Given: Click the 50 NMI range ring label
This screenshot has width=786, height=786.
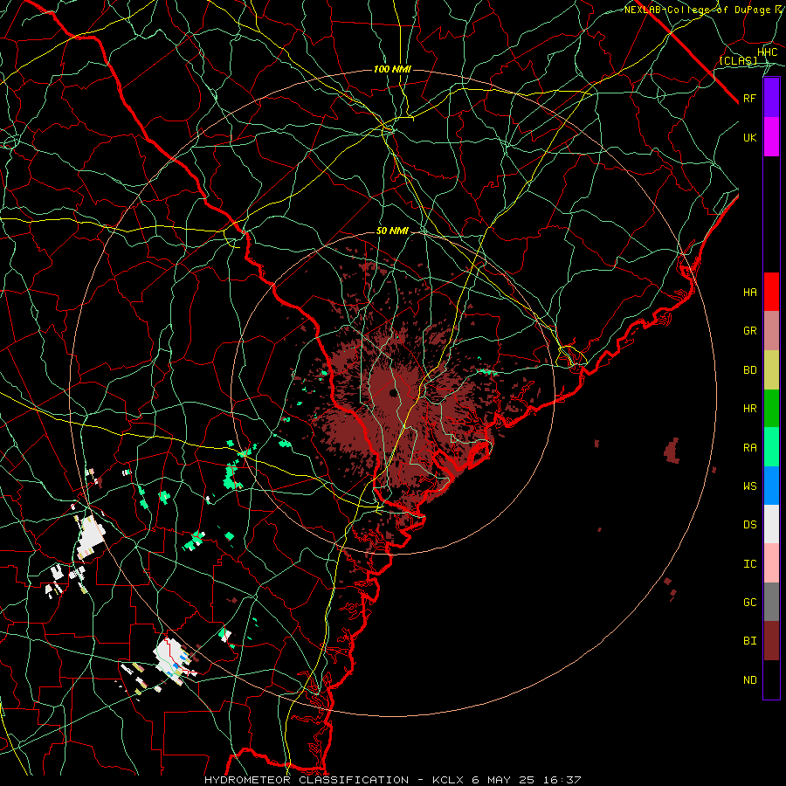Looking at the screenshot, I should pos(392,231).
